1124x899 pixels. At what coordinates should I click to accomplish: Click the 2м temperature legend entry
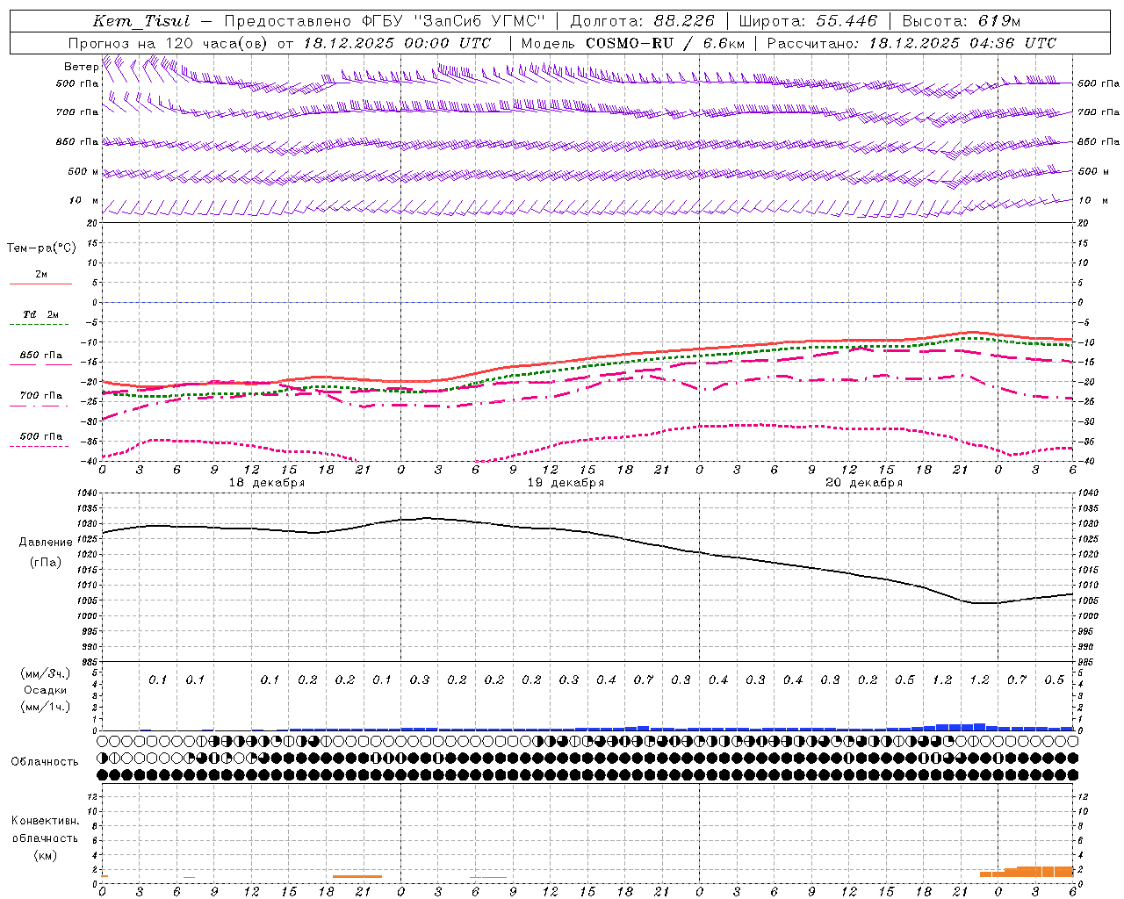pyautogui.click(x=40, y=278)
